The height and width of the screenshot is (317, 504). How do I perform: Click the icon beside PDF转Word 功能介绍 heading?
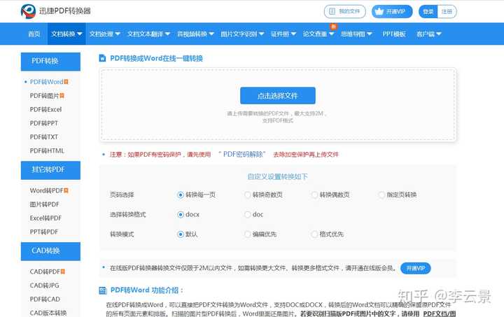coord(102,290)
